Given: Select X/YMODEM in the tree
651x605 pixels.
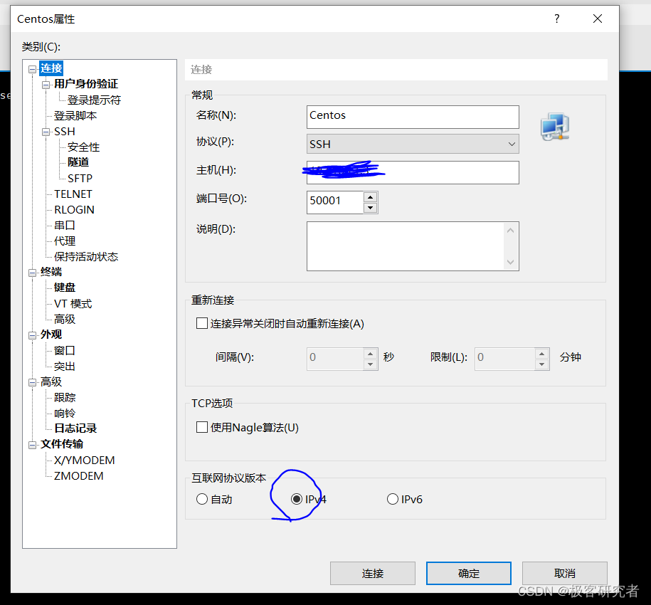Looking at the screenshot, I should tap(84, 460).
